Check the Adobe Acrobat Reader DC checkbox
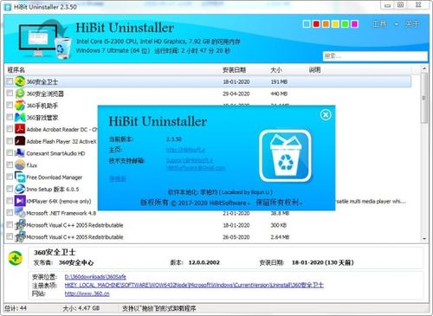Screen dimensions: 433x316 [10, 129]
